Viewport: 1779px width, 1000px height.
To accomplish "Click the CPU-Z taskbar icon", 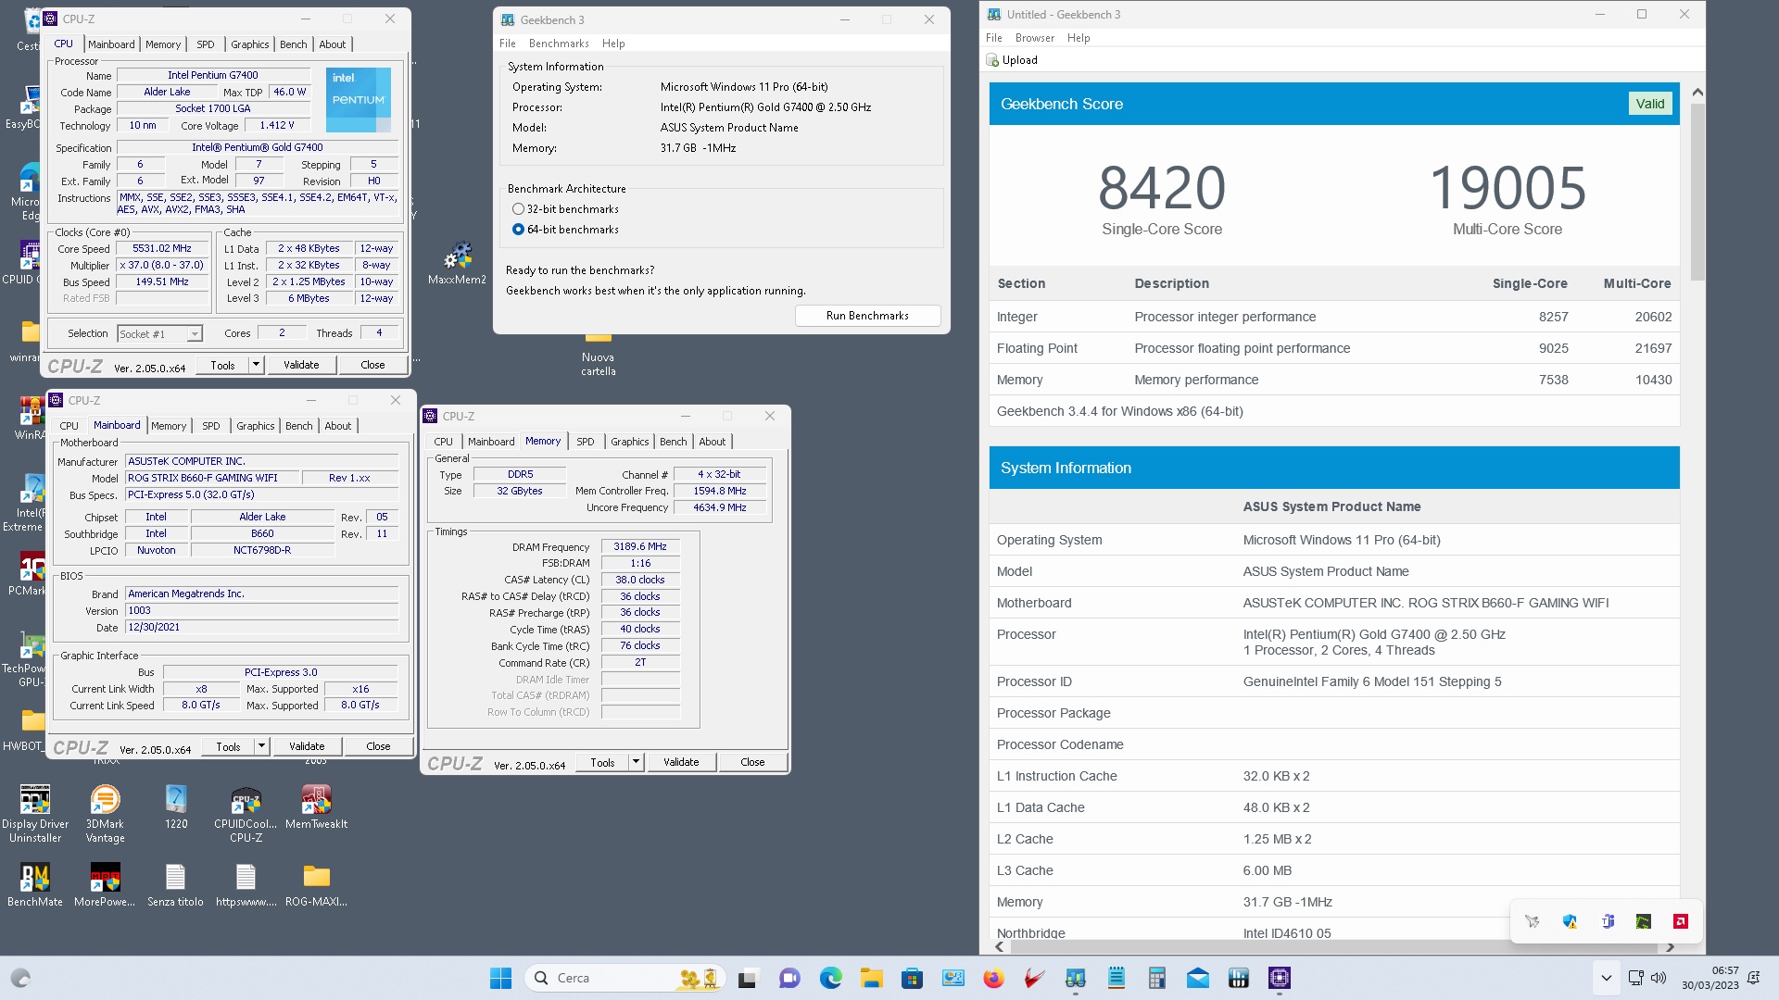I will click(1280, 978).
